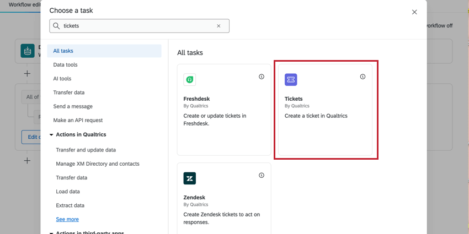469x234 pixels.
Task: Open the AI tools category
Action: coord(62,79)
